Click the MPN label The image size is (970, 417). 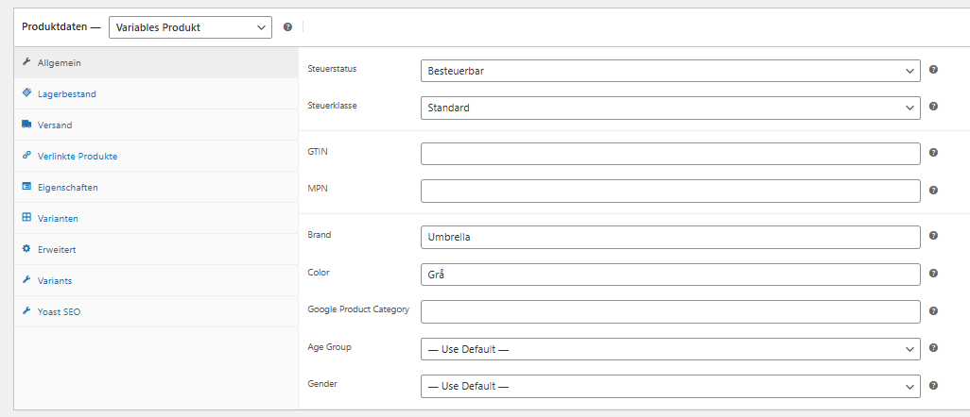318,189
